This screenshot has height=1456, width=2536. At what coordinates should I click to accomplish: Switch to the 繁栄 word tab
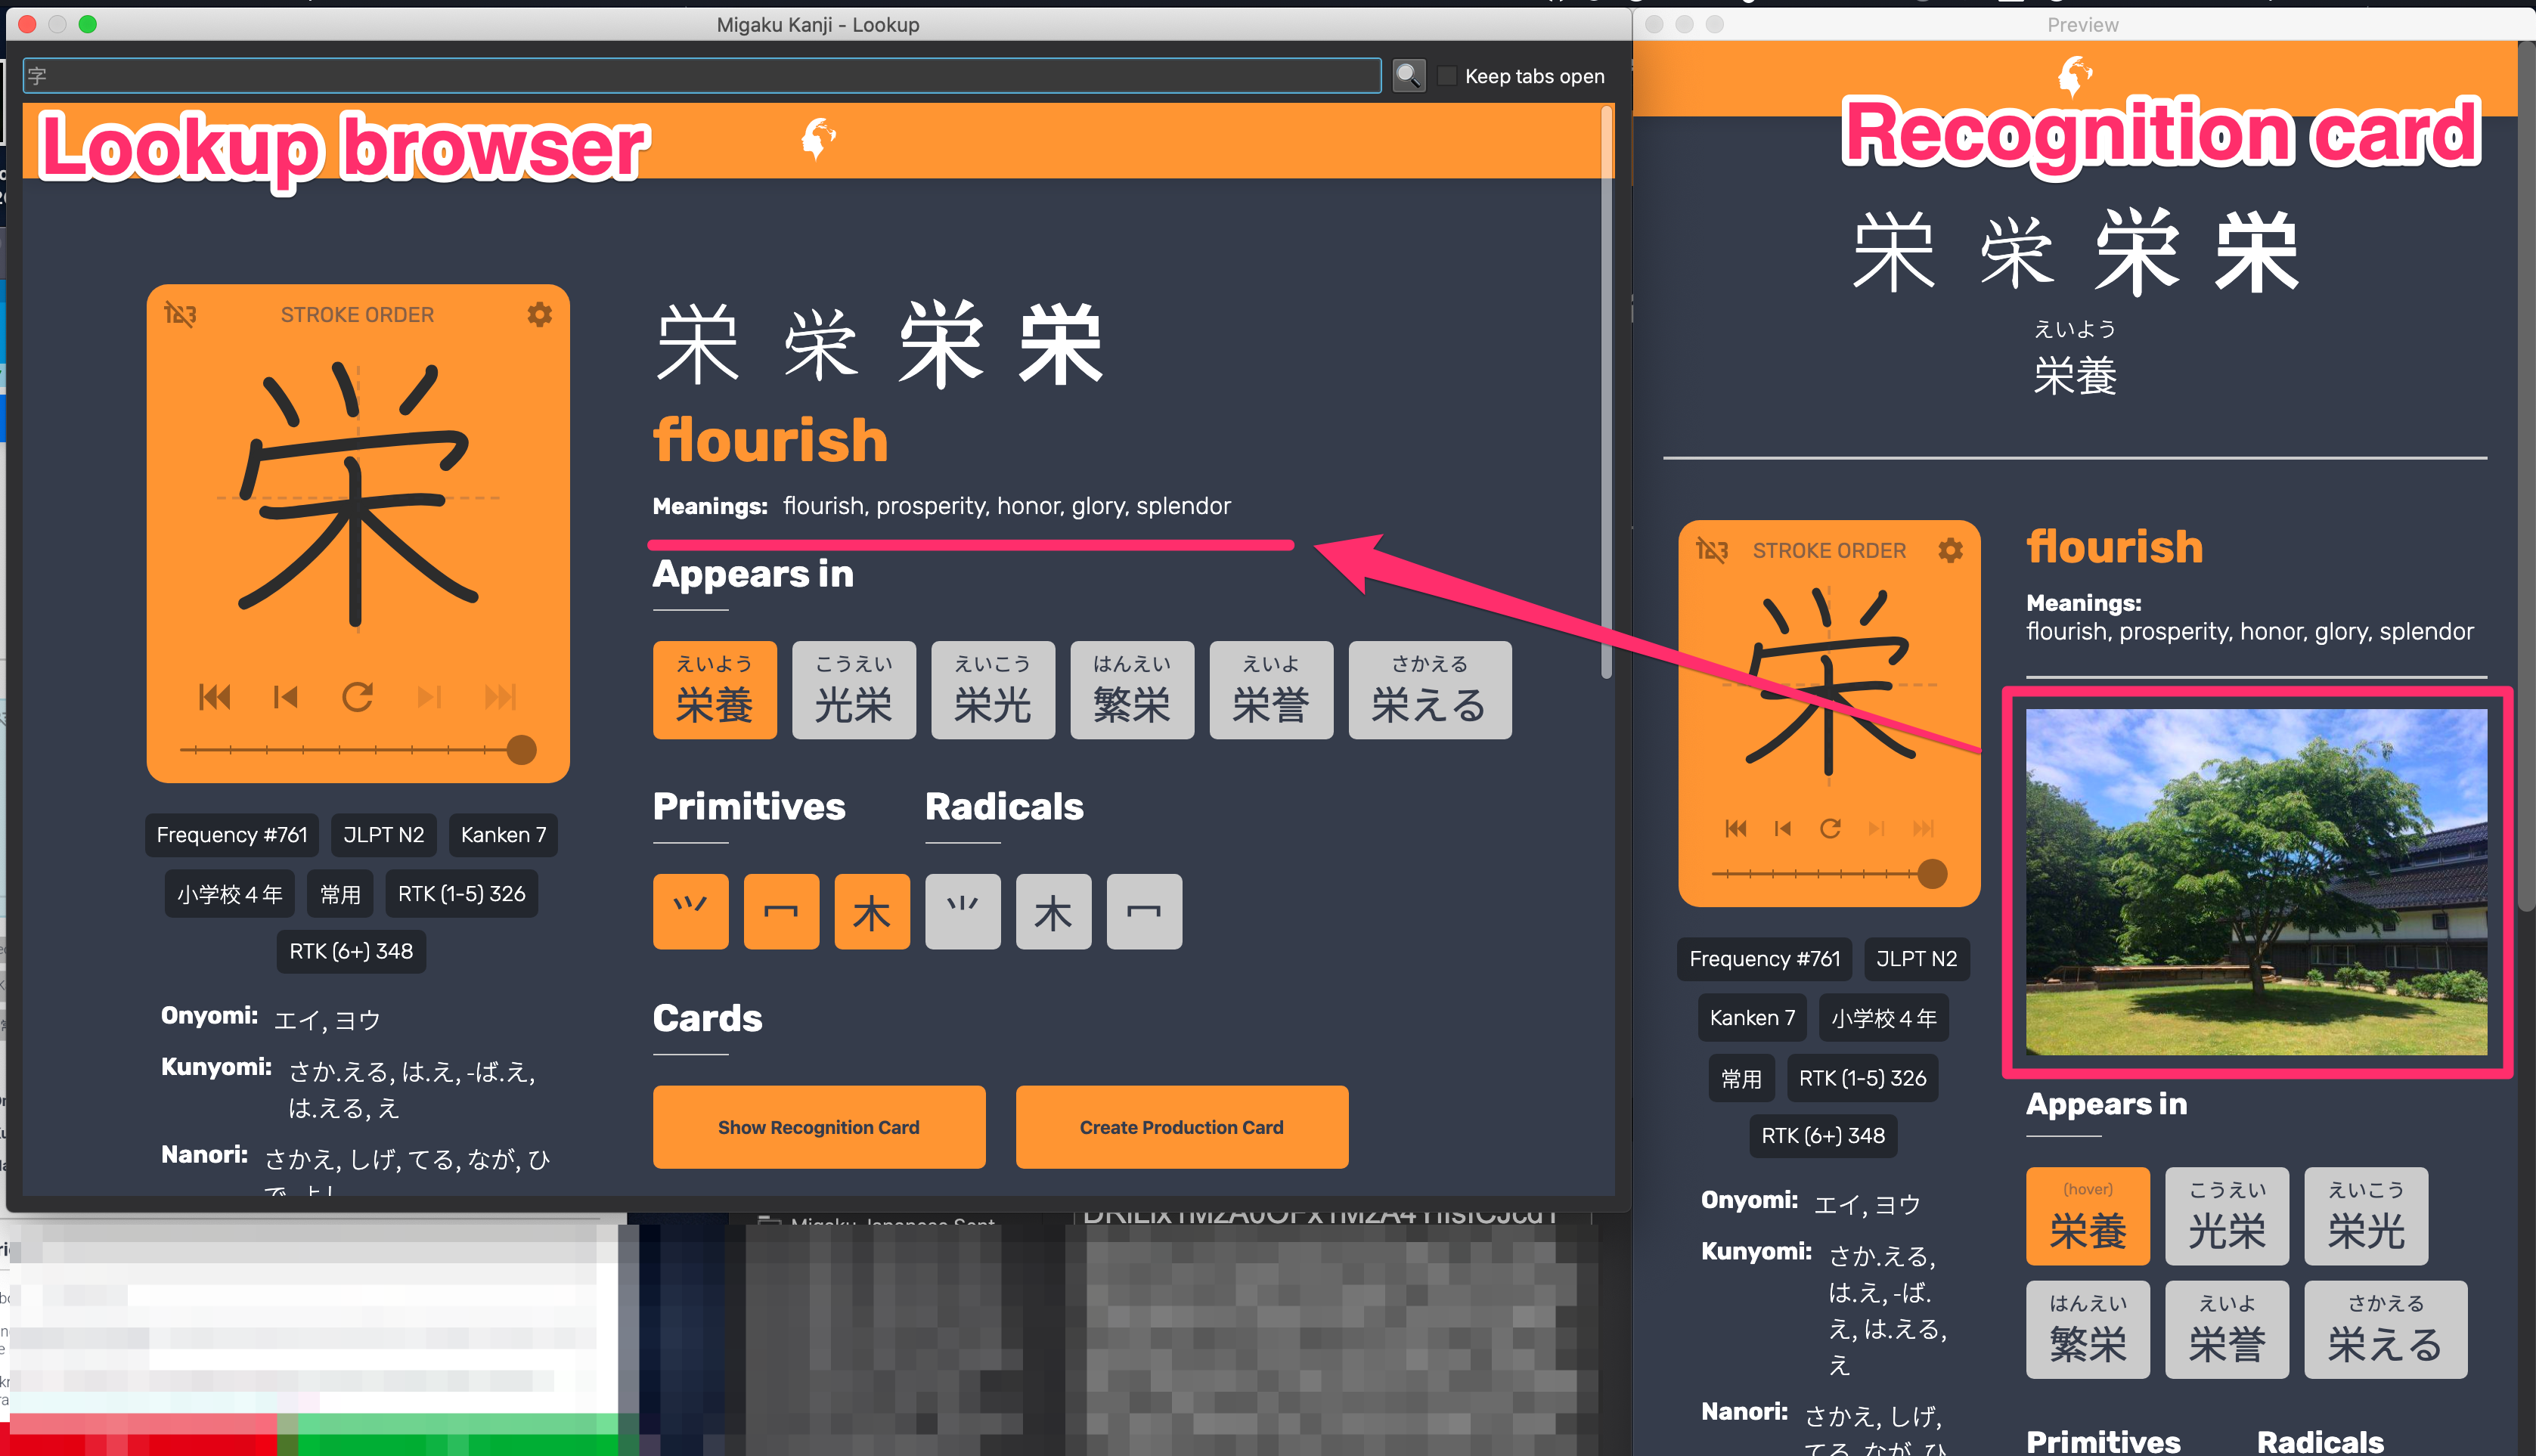coord(1132,690)
